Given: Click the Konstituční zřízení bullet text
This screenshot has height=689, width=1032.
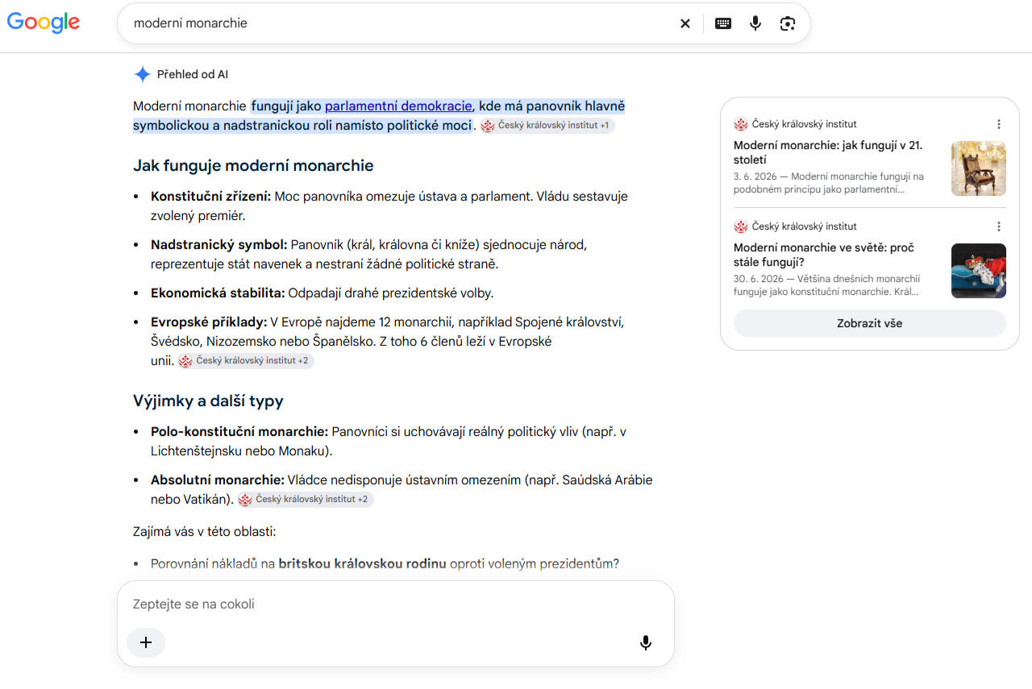Looking at the screenshot, I should point(389,206).
